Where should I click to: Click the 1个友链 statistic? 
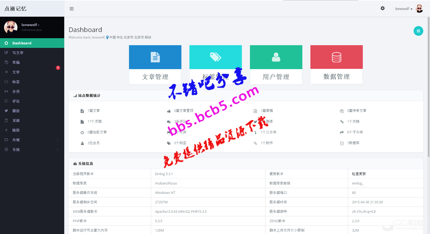[x=353, y=121]
